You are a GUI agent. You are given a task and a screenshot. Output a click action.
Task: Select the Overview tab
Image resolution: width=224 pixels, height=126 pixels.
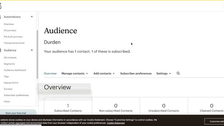[50, 73]
